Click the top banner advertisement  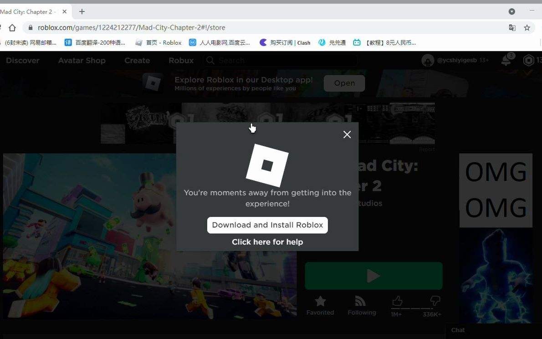click(x=267, y=123)
